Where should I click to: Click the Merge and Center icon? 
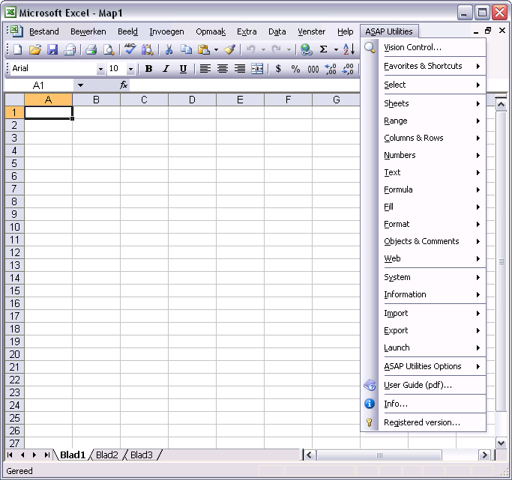[x=257, y=68]
